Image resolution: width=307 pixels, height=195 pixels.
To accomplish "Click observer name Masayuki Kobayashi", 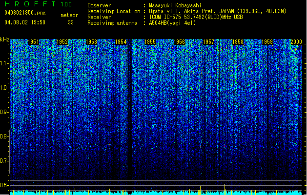I will pyautogui.click(x=175, y=5).
